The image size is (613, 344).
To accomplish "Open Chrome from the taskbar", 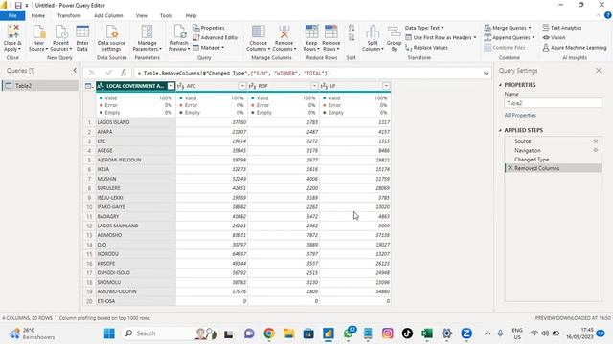I will pyautogui.click(x=269, y=333).
